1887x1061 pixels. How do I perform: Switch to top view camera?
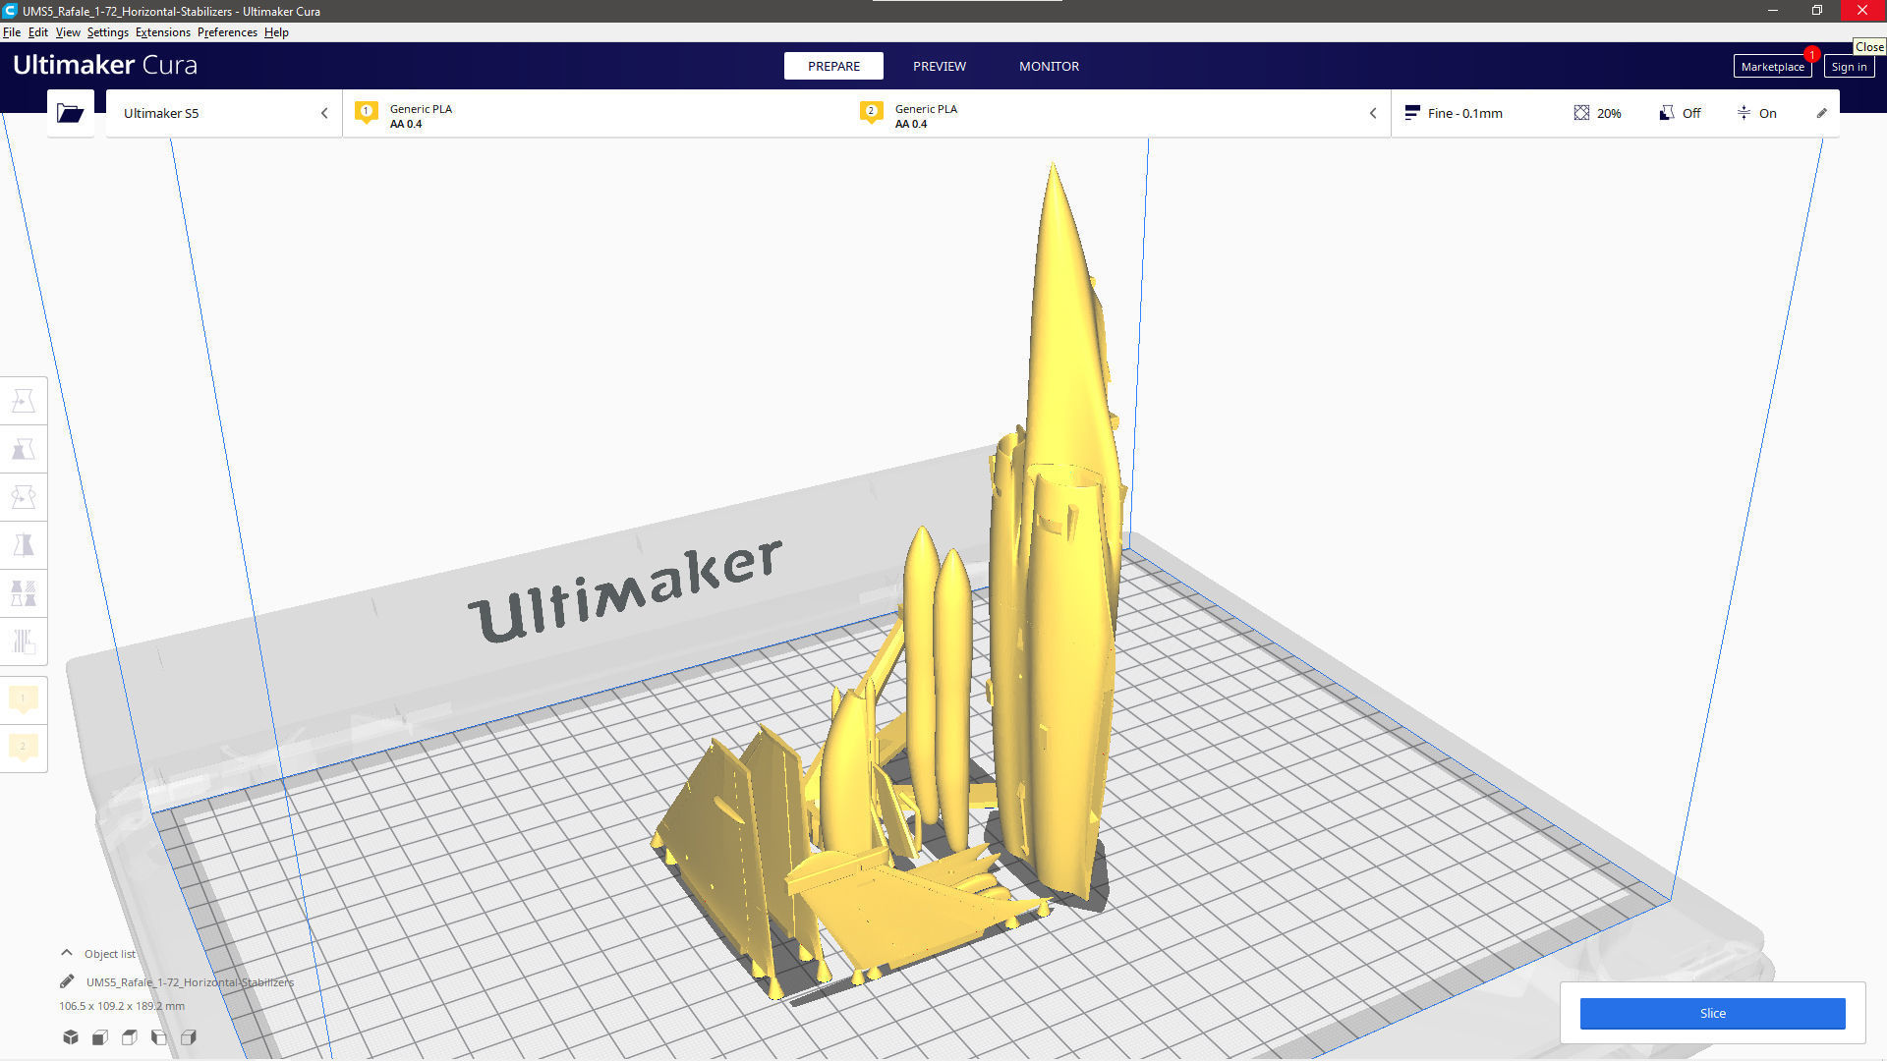[x=130, y=1037]
